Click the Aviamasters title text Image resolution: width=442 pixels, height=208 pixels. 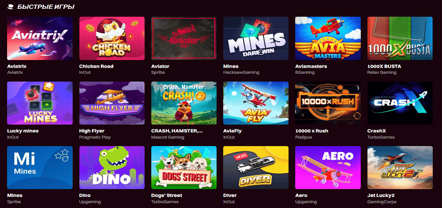point(311,66)
